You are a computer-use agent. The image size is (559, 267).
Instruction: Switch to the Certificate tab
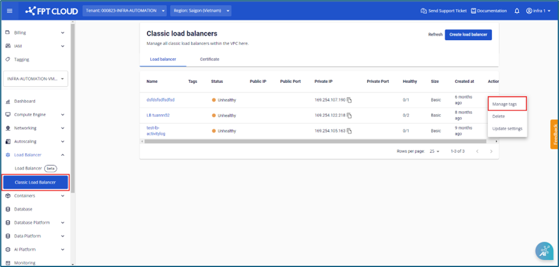[210, 59]
